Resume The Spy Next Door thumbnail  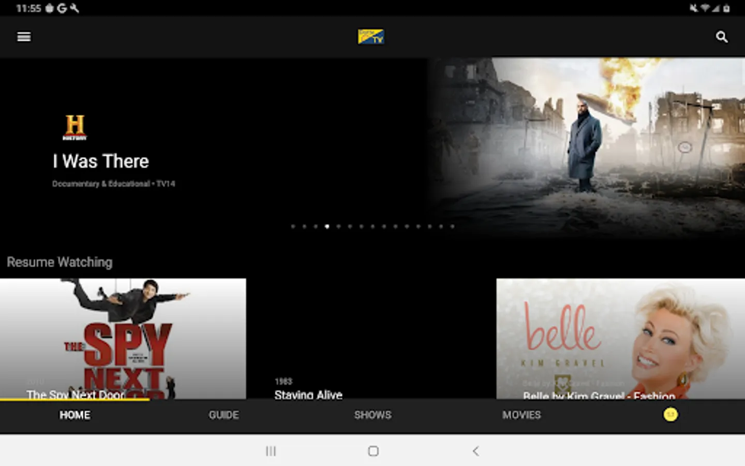point(123,339)
